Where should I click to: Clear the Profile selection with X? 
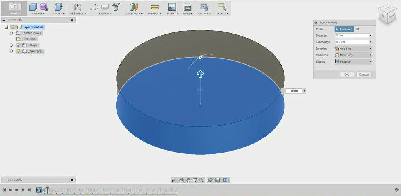pos(358,29)
